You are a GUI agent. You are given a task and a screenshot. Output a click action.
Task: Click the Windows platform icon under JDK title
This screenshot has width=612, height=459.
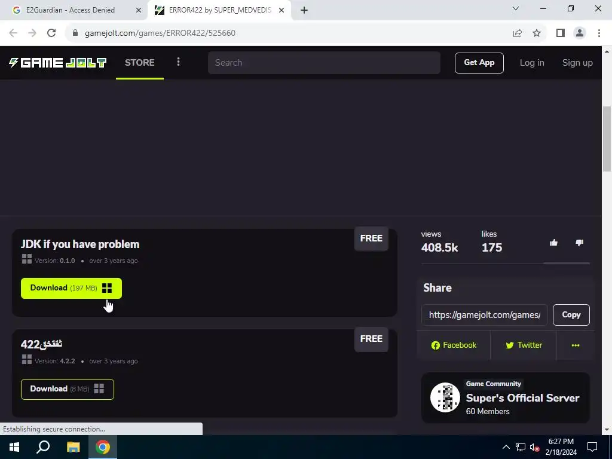(x=26, y=259)
